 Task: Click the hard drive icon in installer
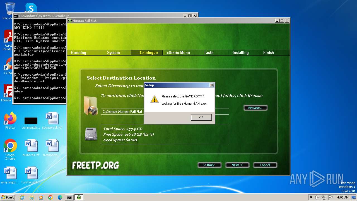pos(91,134)
